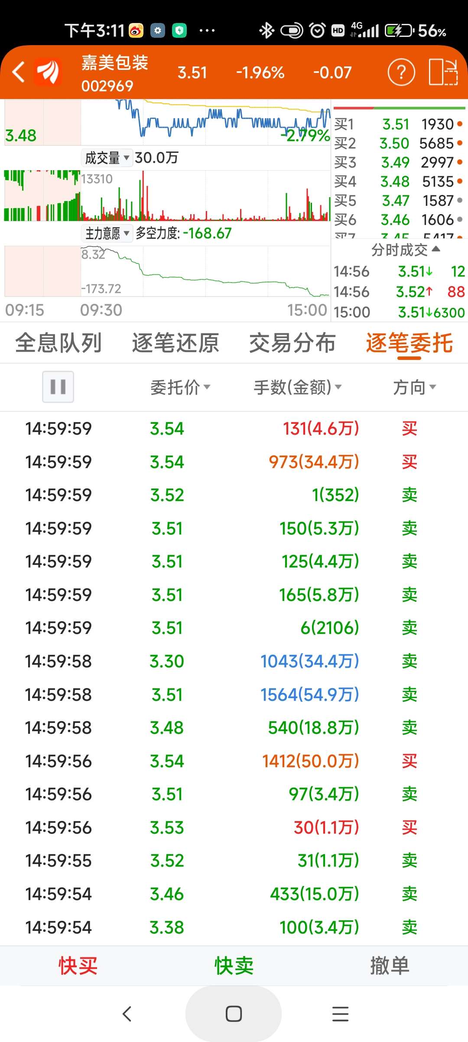Sort by 委托价 column dropdown

180,387
